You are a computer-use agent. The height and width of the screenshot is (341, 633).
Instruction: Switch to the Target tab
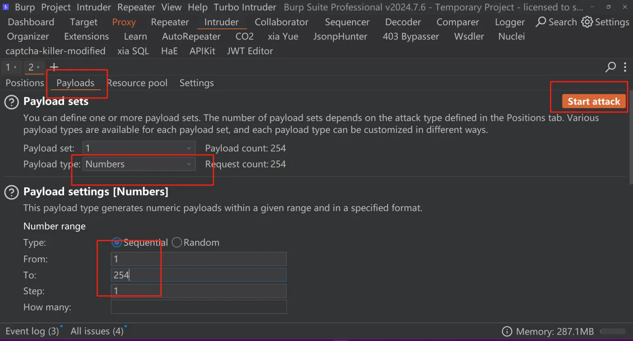(84, 22)
